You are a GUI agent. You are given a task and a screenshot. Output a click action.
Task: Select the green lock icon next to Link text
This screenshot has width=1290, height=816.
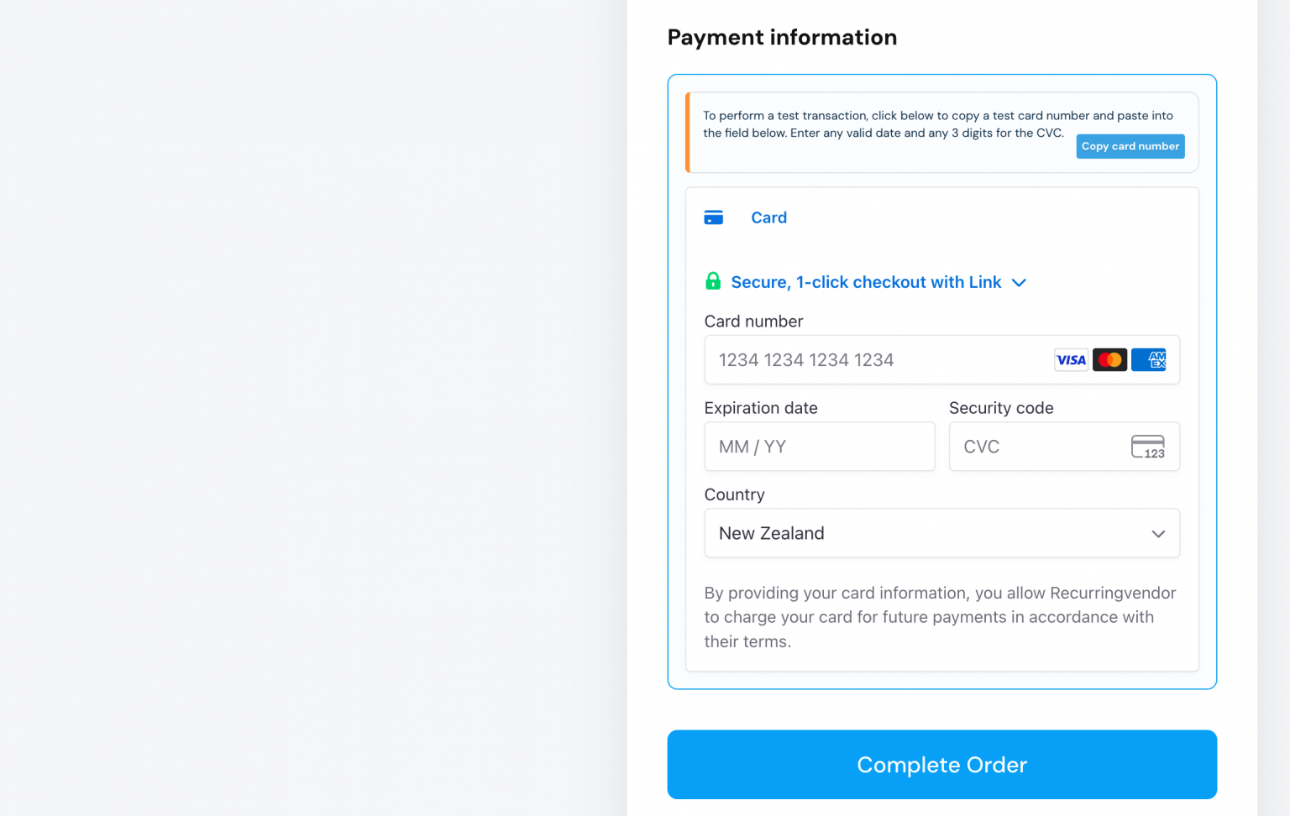tap(713, 281)
